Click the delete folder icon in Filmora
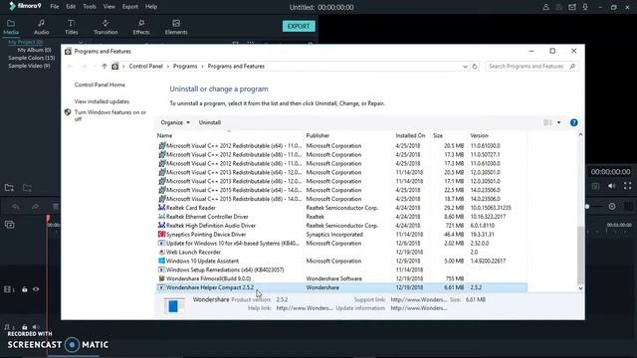The height and width of the screenshot is (358, 637). tap(27, 188)
